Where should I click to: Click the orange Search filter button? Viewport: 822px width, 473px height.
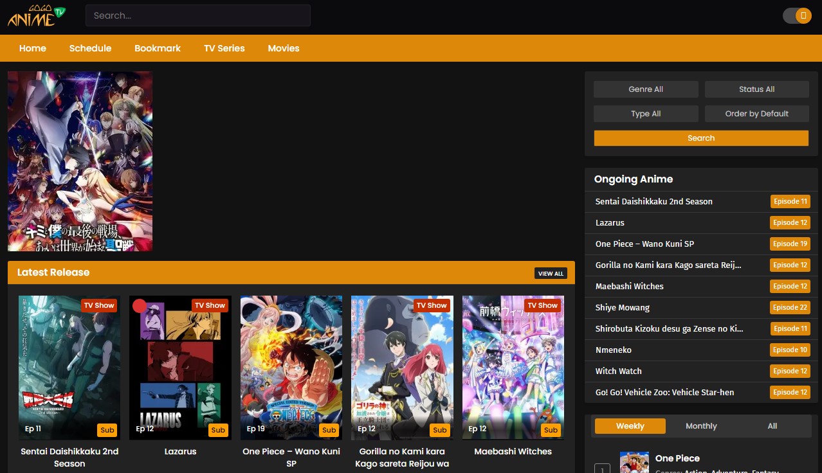point(701,138)
